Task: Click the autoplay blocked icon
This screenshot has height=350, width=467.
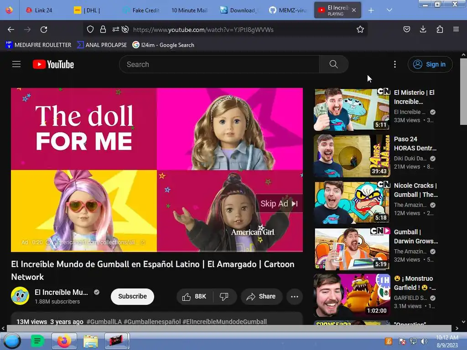Action: coord(125,29)
